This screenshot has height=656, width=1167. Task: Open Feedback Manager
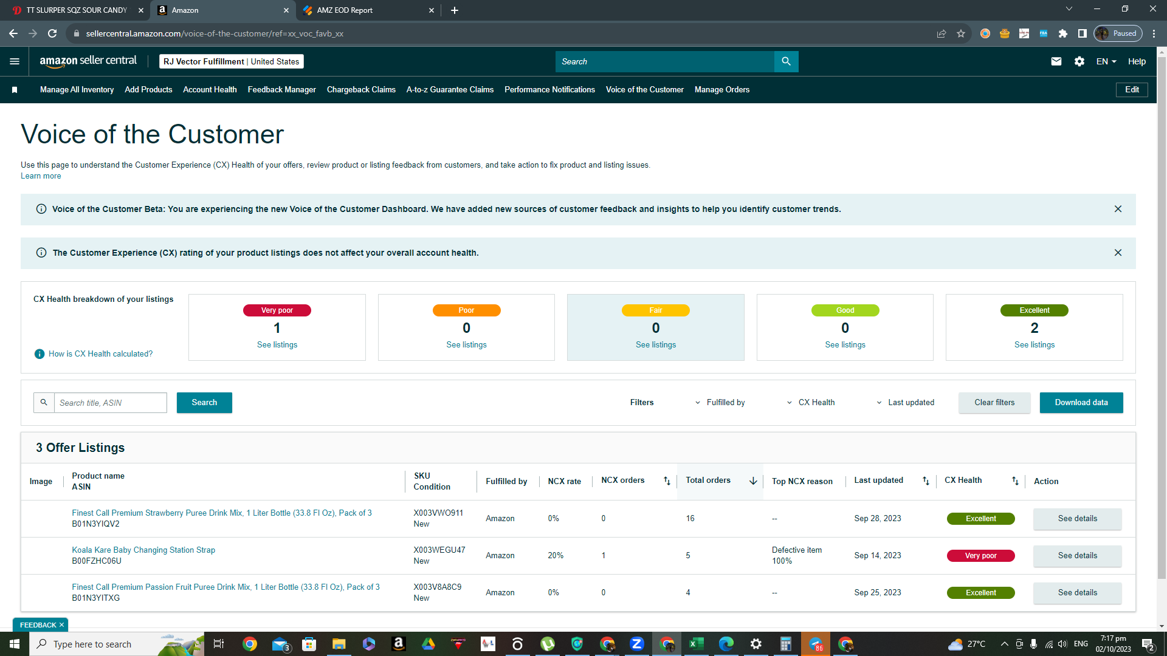click(281, 90)
